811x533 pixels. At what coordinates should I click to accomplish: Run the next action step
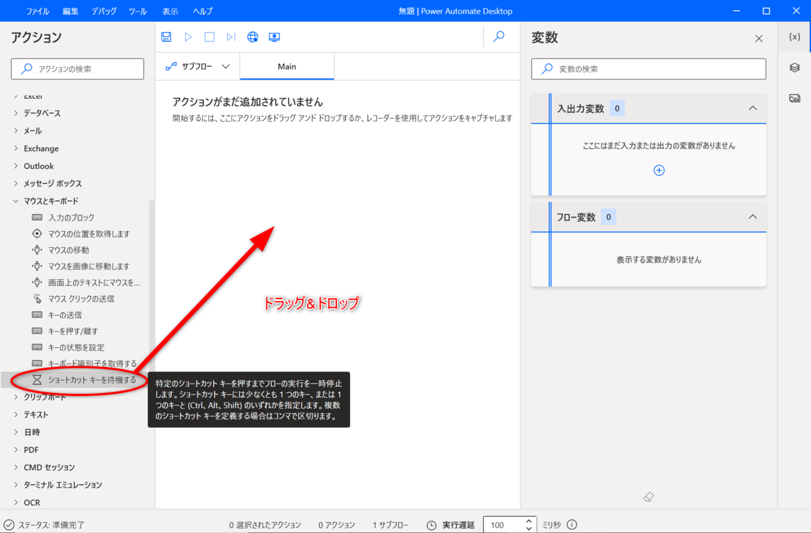pos(230,37)
